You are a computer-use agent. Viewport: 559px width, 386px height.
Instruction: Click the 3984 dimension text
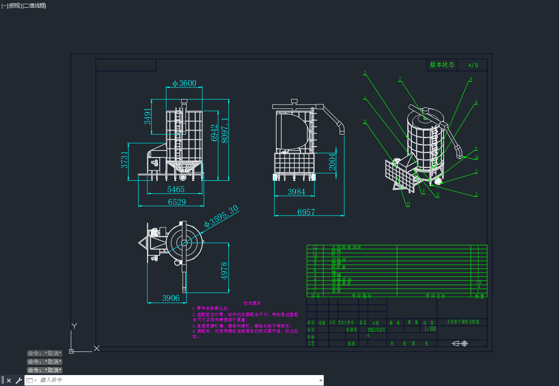(x=296, y=192)
